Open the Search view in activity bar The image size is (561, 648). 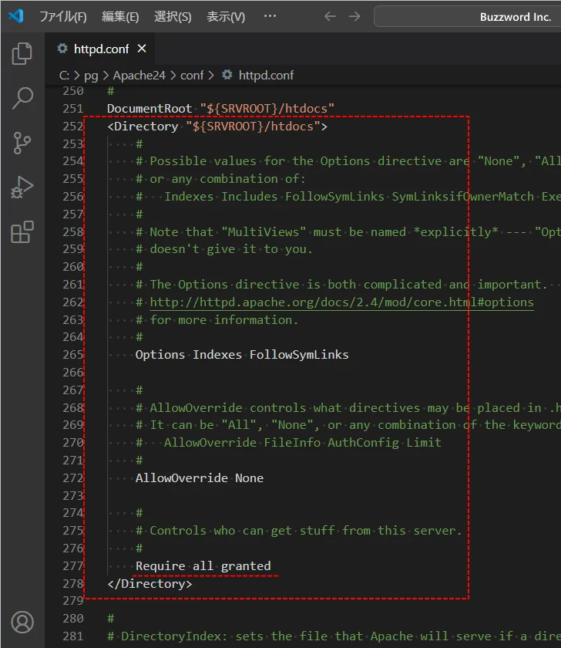coord(22,99)
